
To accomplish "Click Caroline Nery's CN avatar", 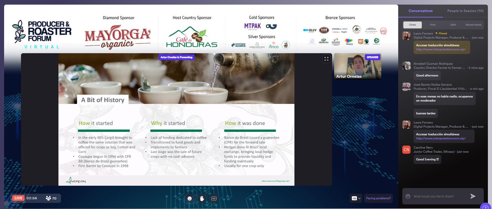I will tap(406, 149).
